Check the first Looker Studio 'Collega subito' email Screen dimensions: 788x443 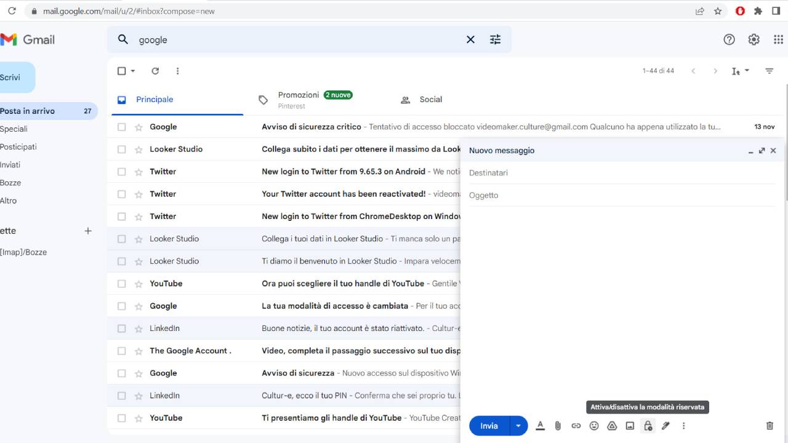point(121,149)
